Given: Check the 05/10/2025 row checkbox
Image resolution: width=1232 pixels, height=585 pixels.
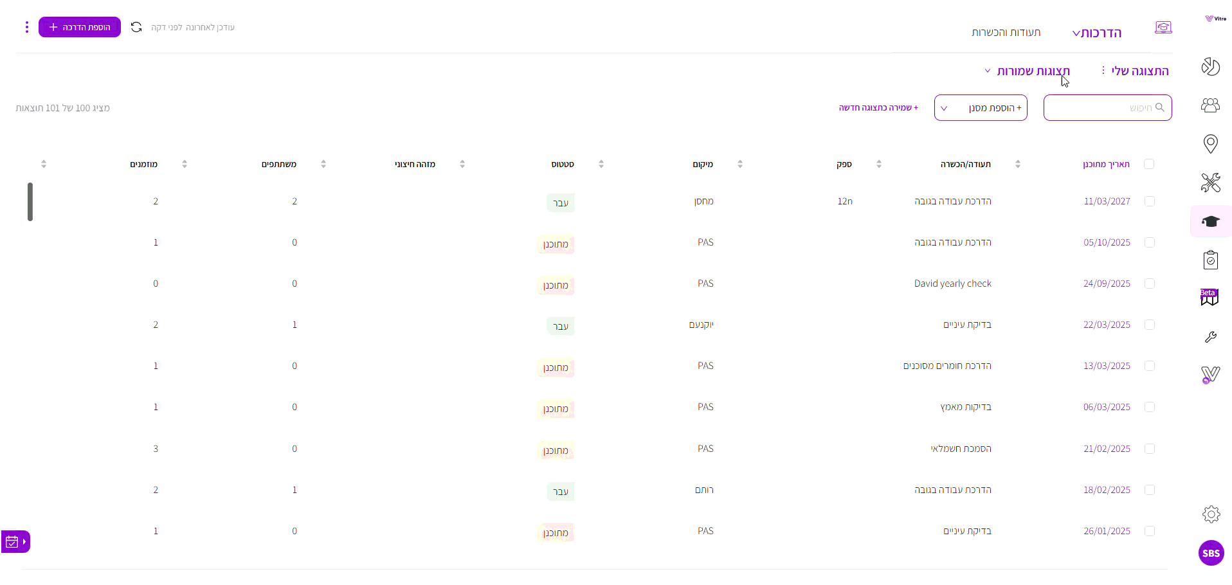Looking at the screenshot, I should click(1150, 242).
